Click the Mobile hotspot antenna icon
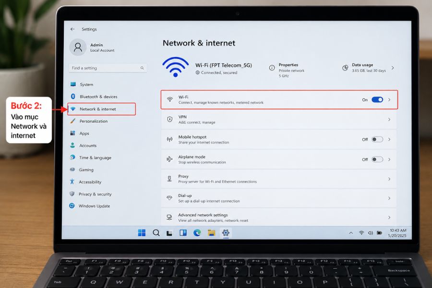Image resolution: width=432 pixels, height=288 pixels. [170, 139]
